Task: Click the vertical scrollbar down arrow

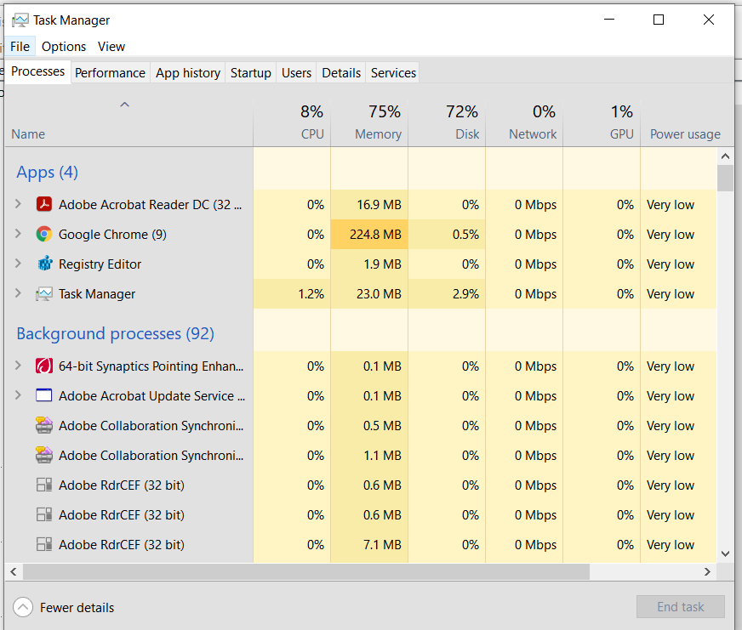Action: pyautogui.click(x=725, y=553)
